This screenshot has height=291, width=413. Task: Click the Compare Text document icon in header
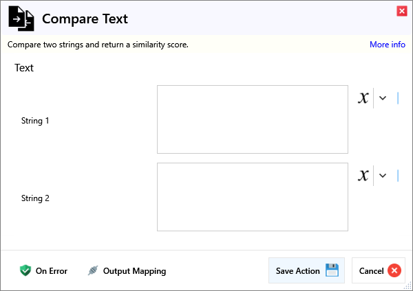tap(21, 19)
